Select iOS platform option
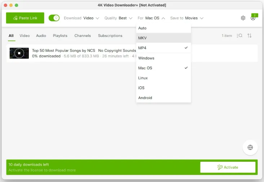The height and width of the screenshot is (182, 264). pos(163,88)
